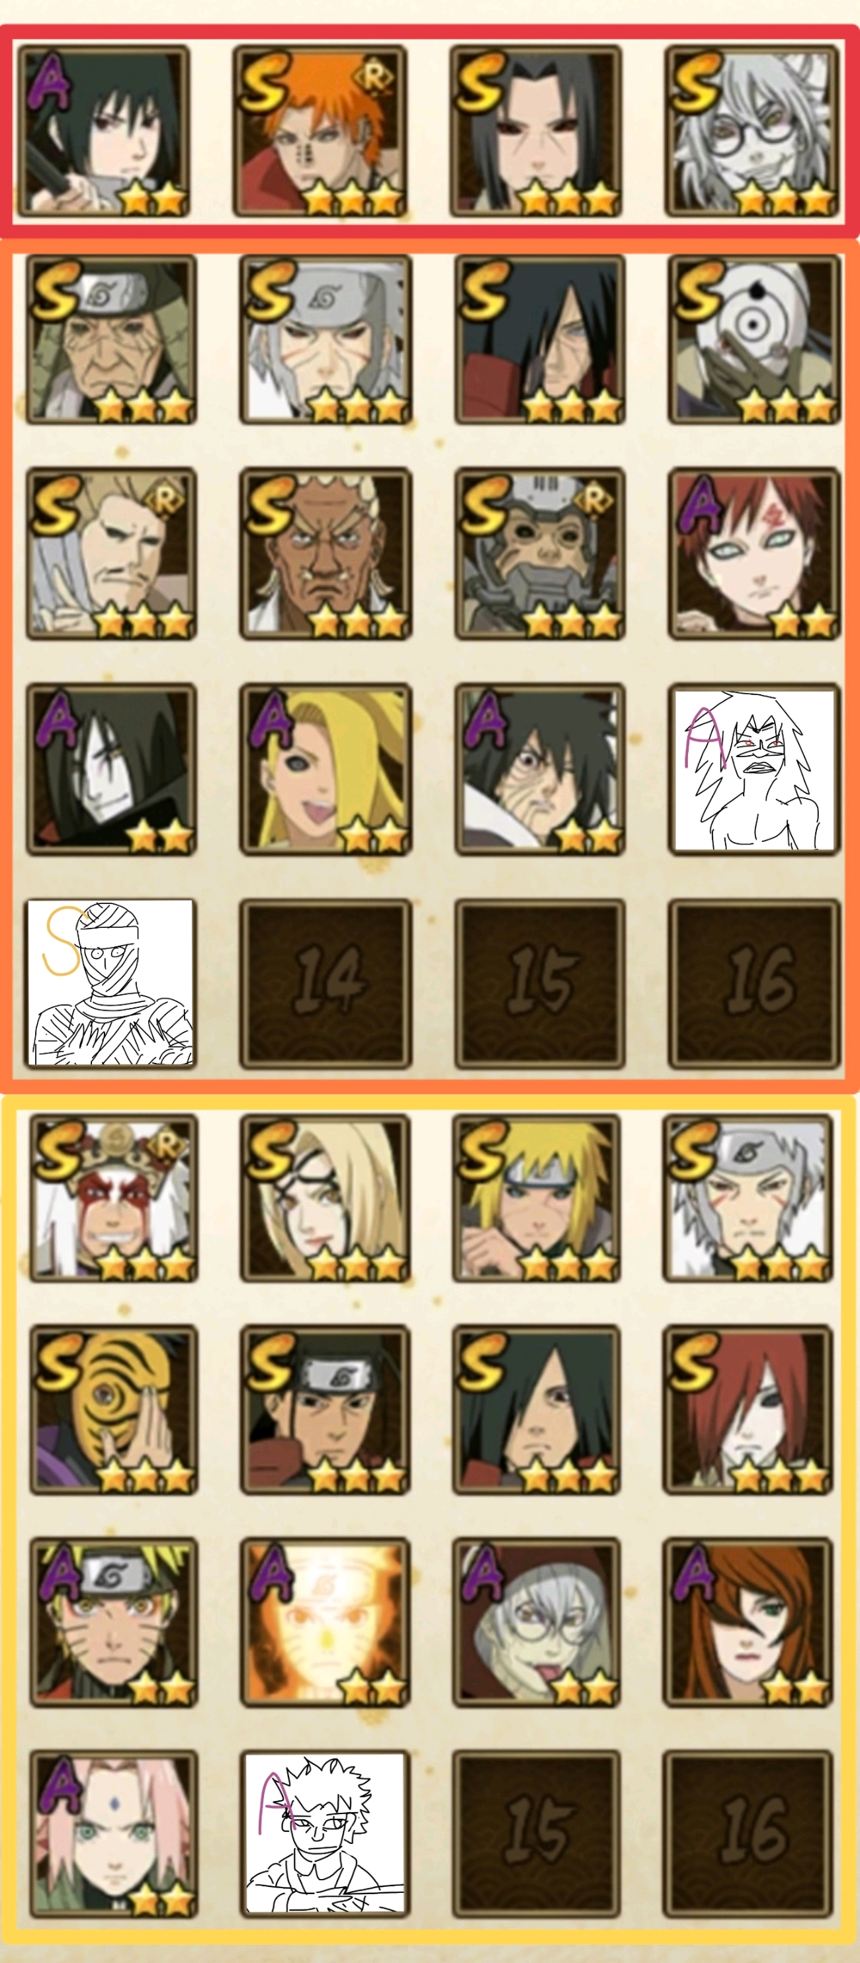Select empty slot 15 in yellow section

click(537, 1834)
